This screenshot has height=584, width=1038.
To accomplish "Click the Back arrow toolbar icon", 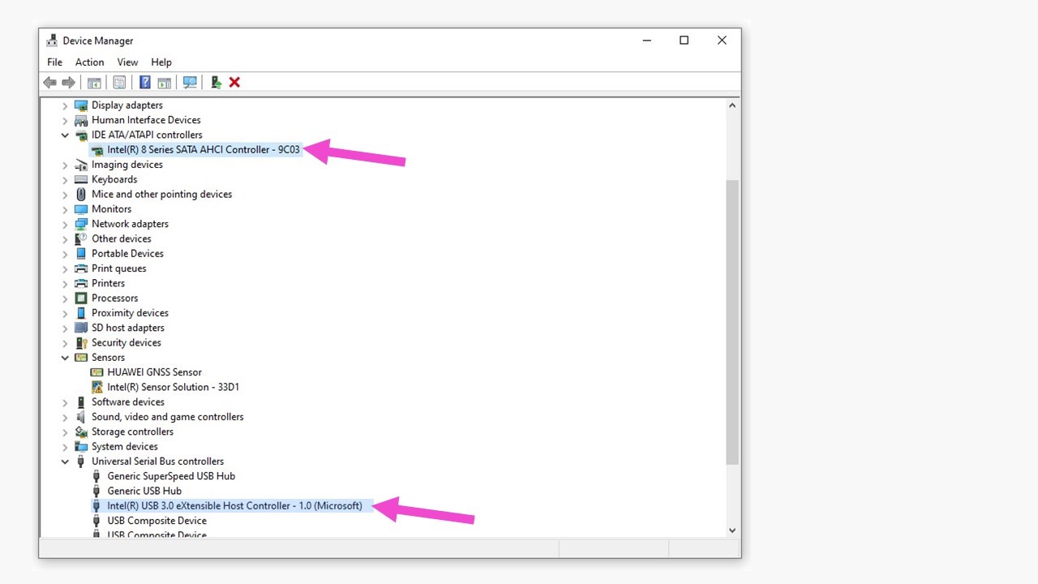I will [50, 83].
